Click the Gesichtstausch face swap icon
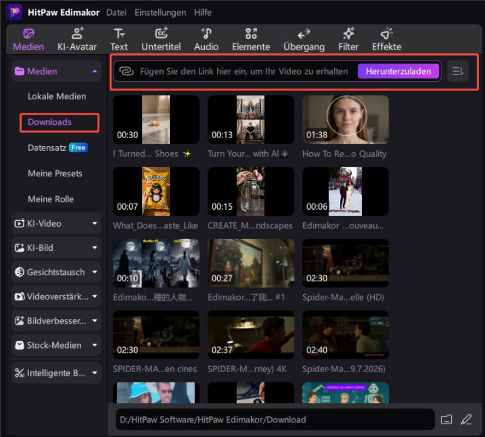The width and height of the screenshot is (485, 437). tap(19, 272)
